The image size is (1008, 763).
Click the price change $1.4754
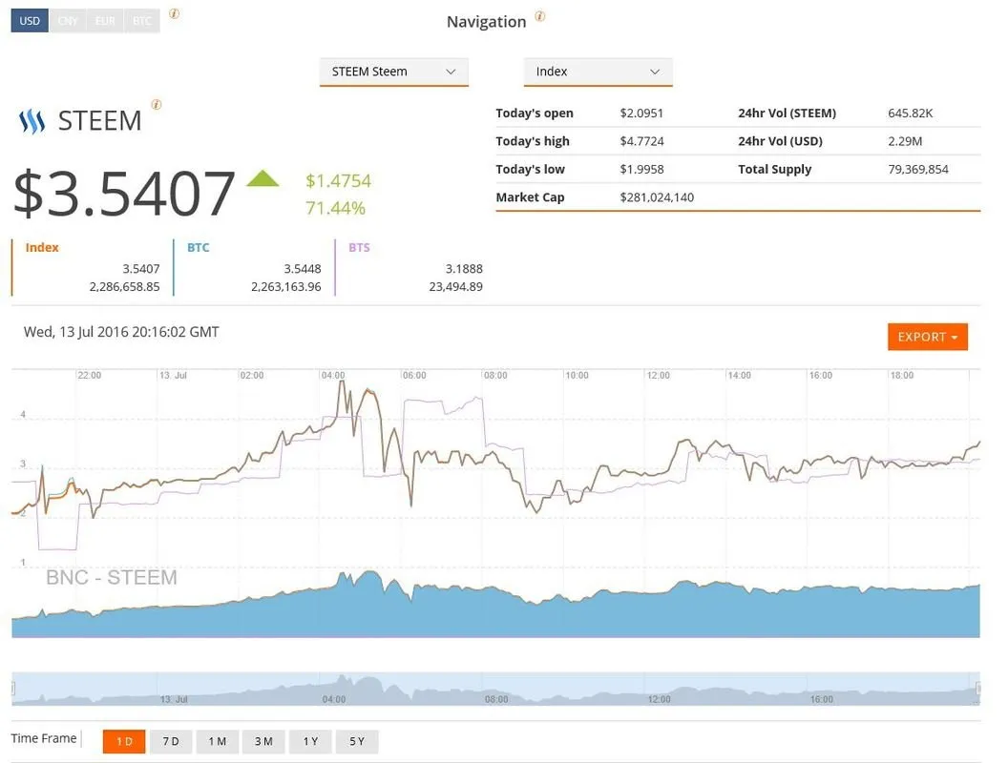[338, 180]
